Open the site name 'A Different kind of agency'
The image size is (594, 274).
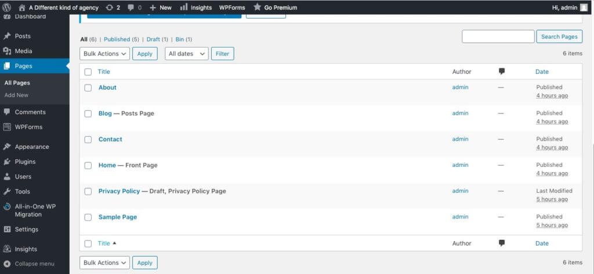click(64, 8)
